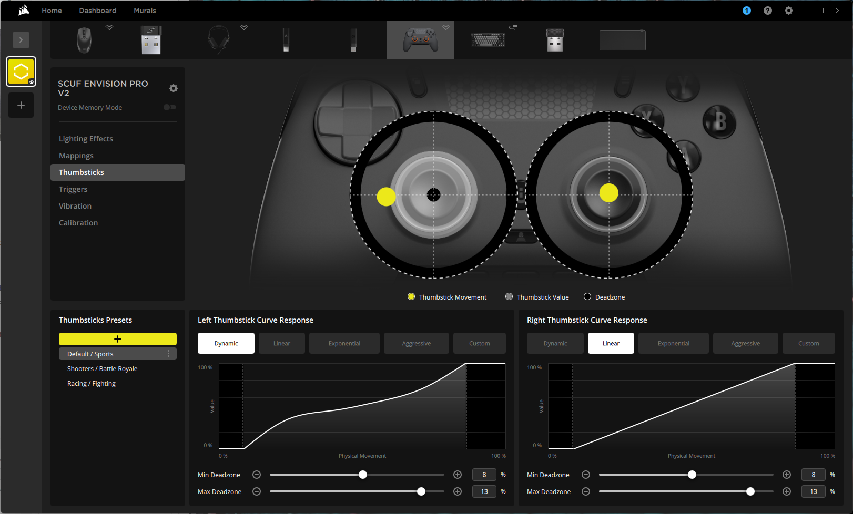Click left thumbstick Min Deadzone slider handle
Viewport: 853px width, 514px height.
(363, 475)
